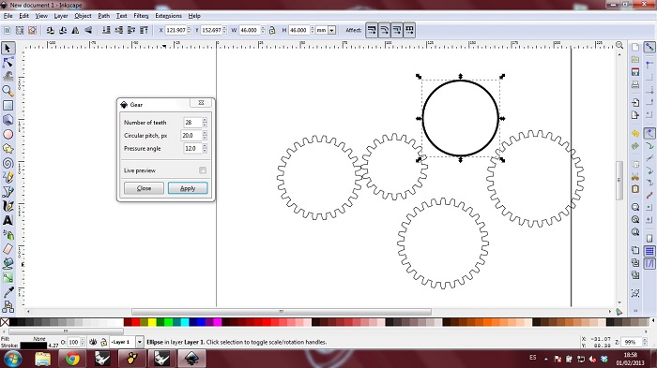The height and width of the screenshot is (368, 657).
Task: Select the Ellipse circle tool
Action: [x=8, y=134]
